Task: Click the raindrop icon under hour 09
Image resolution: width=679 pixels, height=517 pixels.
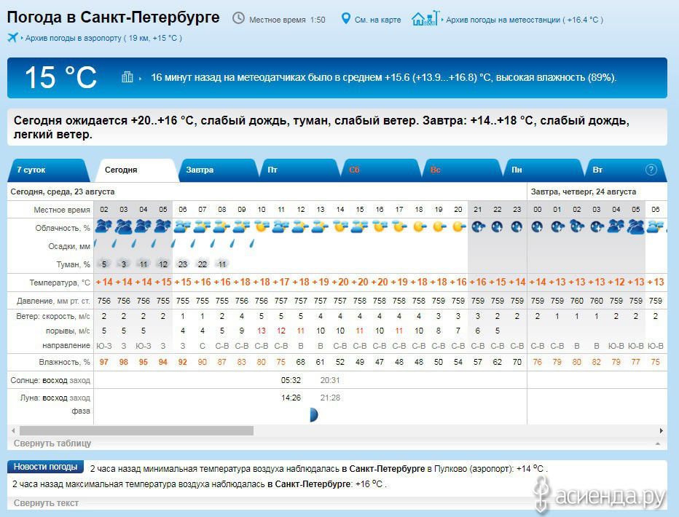Action: pyautogui.click(x=232, y=244)
